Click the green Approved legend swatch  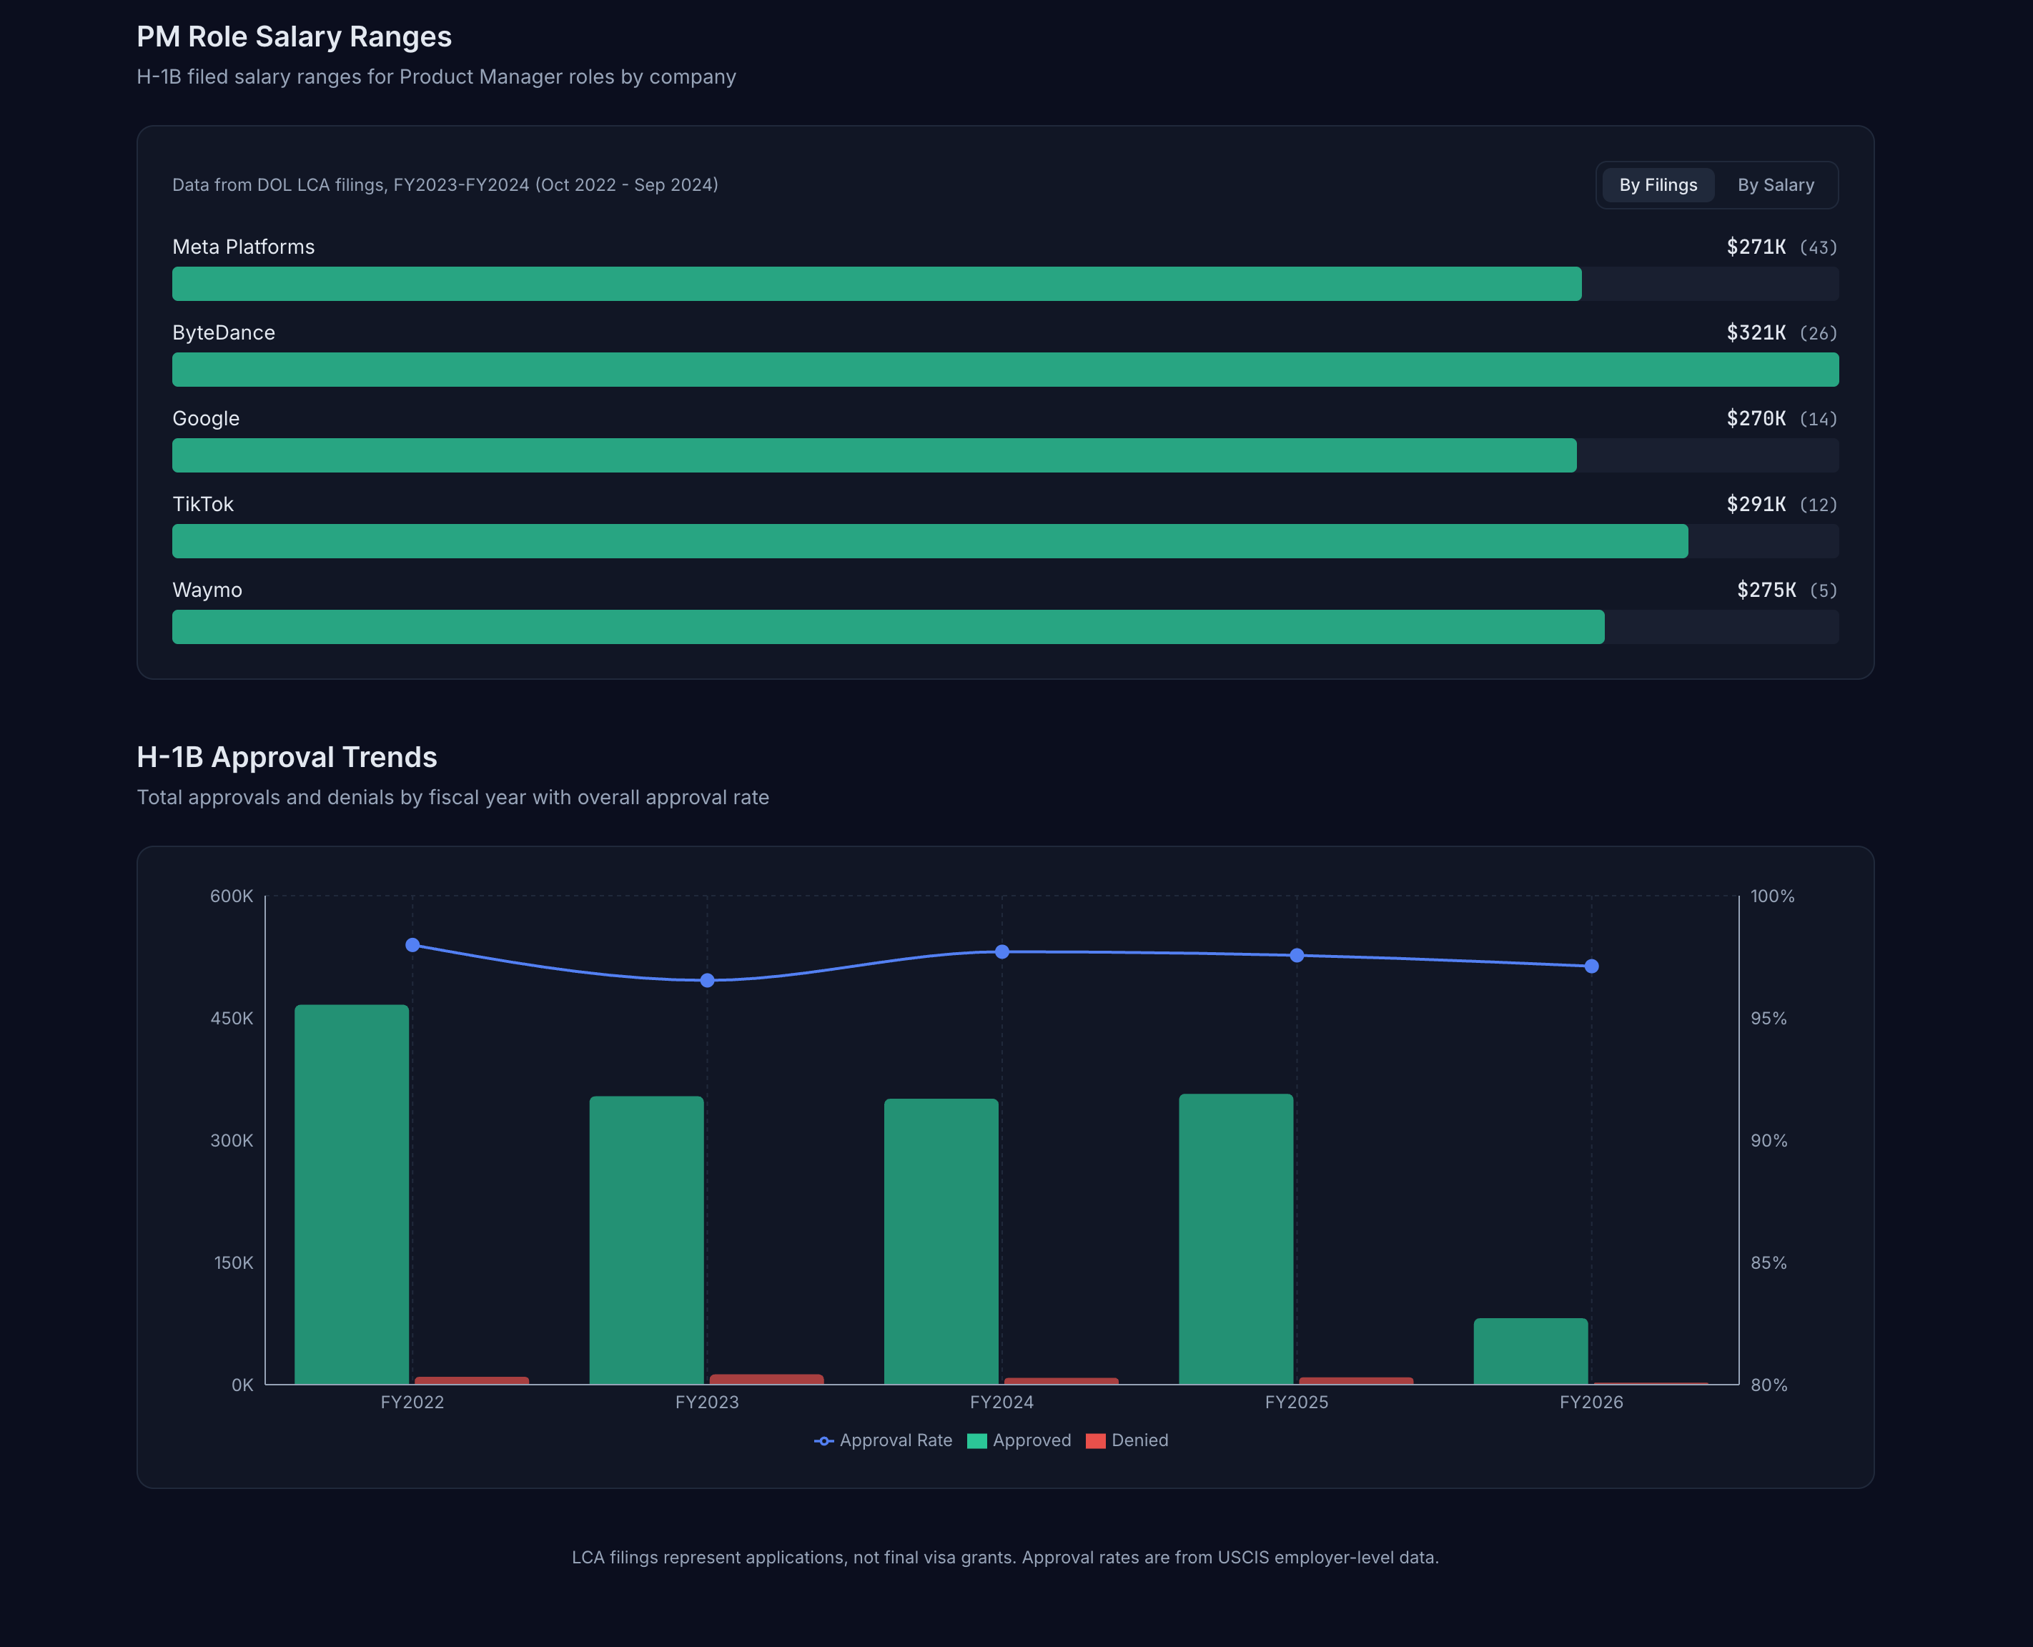(x=976, y=1441)
